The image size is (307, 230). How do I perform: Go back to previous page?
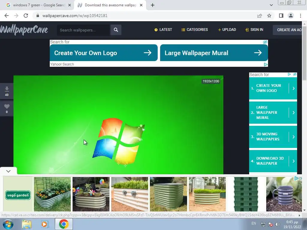click(7, 16)
